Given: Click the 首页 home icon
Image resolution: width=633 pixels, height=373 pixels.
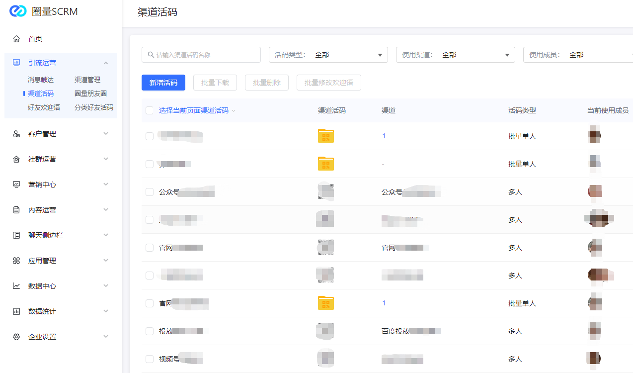Looking at the screenshot, I should [16, 39].
